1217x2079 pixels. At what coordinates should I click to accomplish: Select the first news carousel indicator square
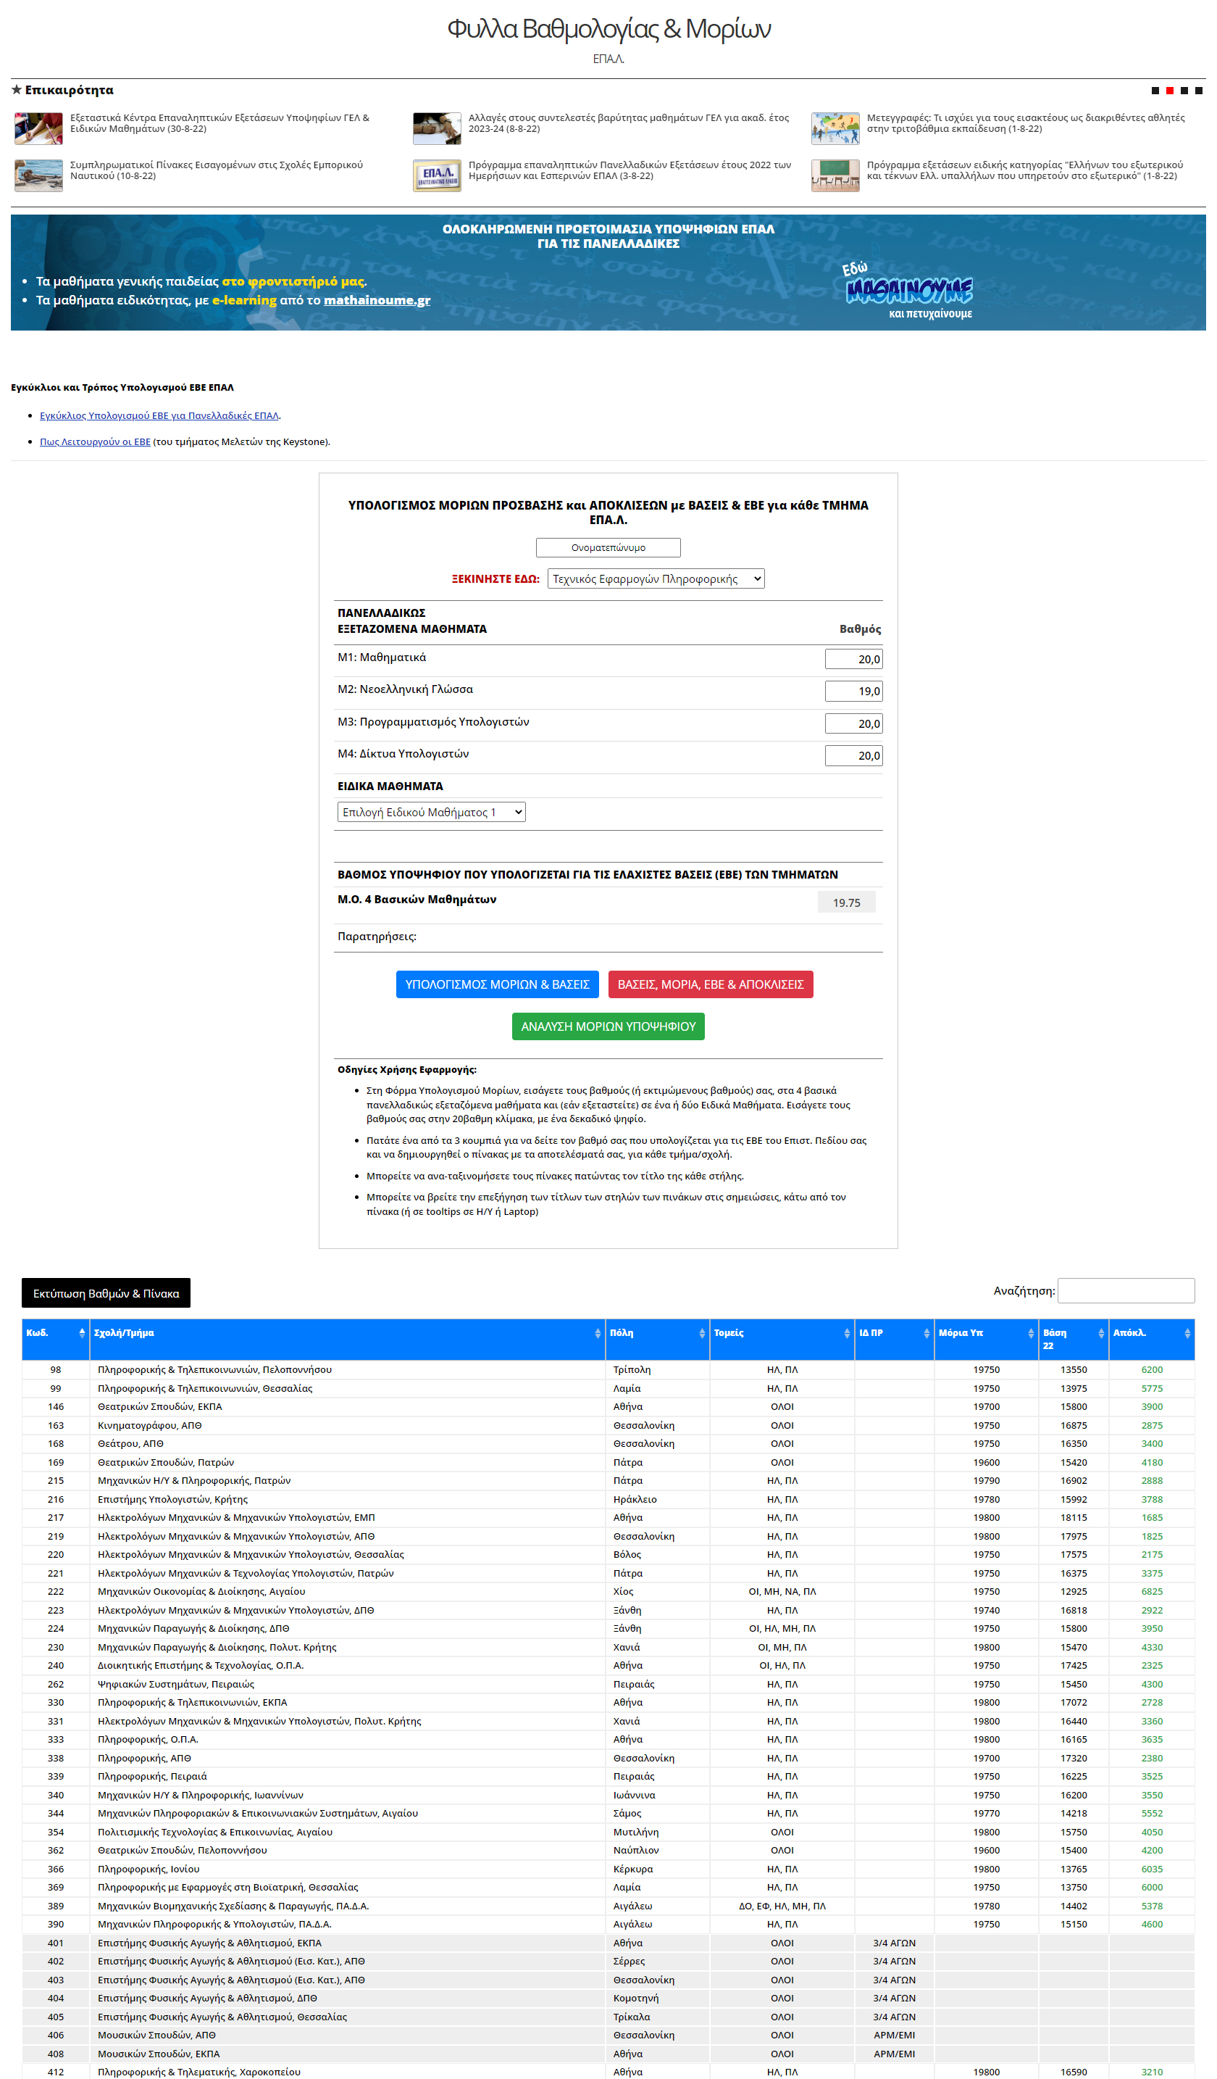tap(1155, 91)
